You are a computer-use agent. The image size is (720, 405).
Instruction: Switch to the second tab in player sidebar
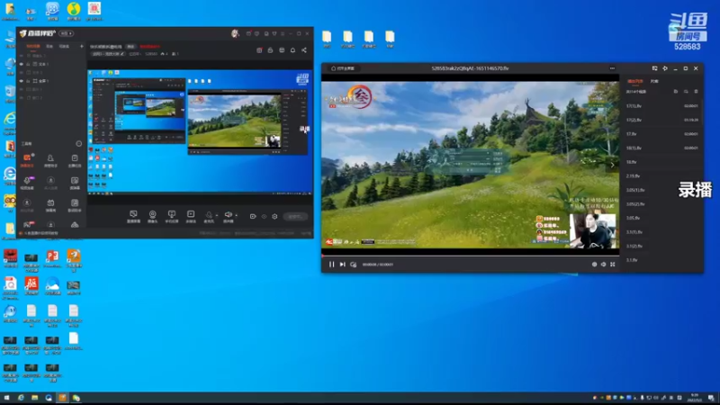click(654, 81)
